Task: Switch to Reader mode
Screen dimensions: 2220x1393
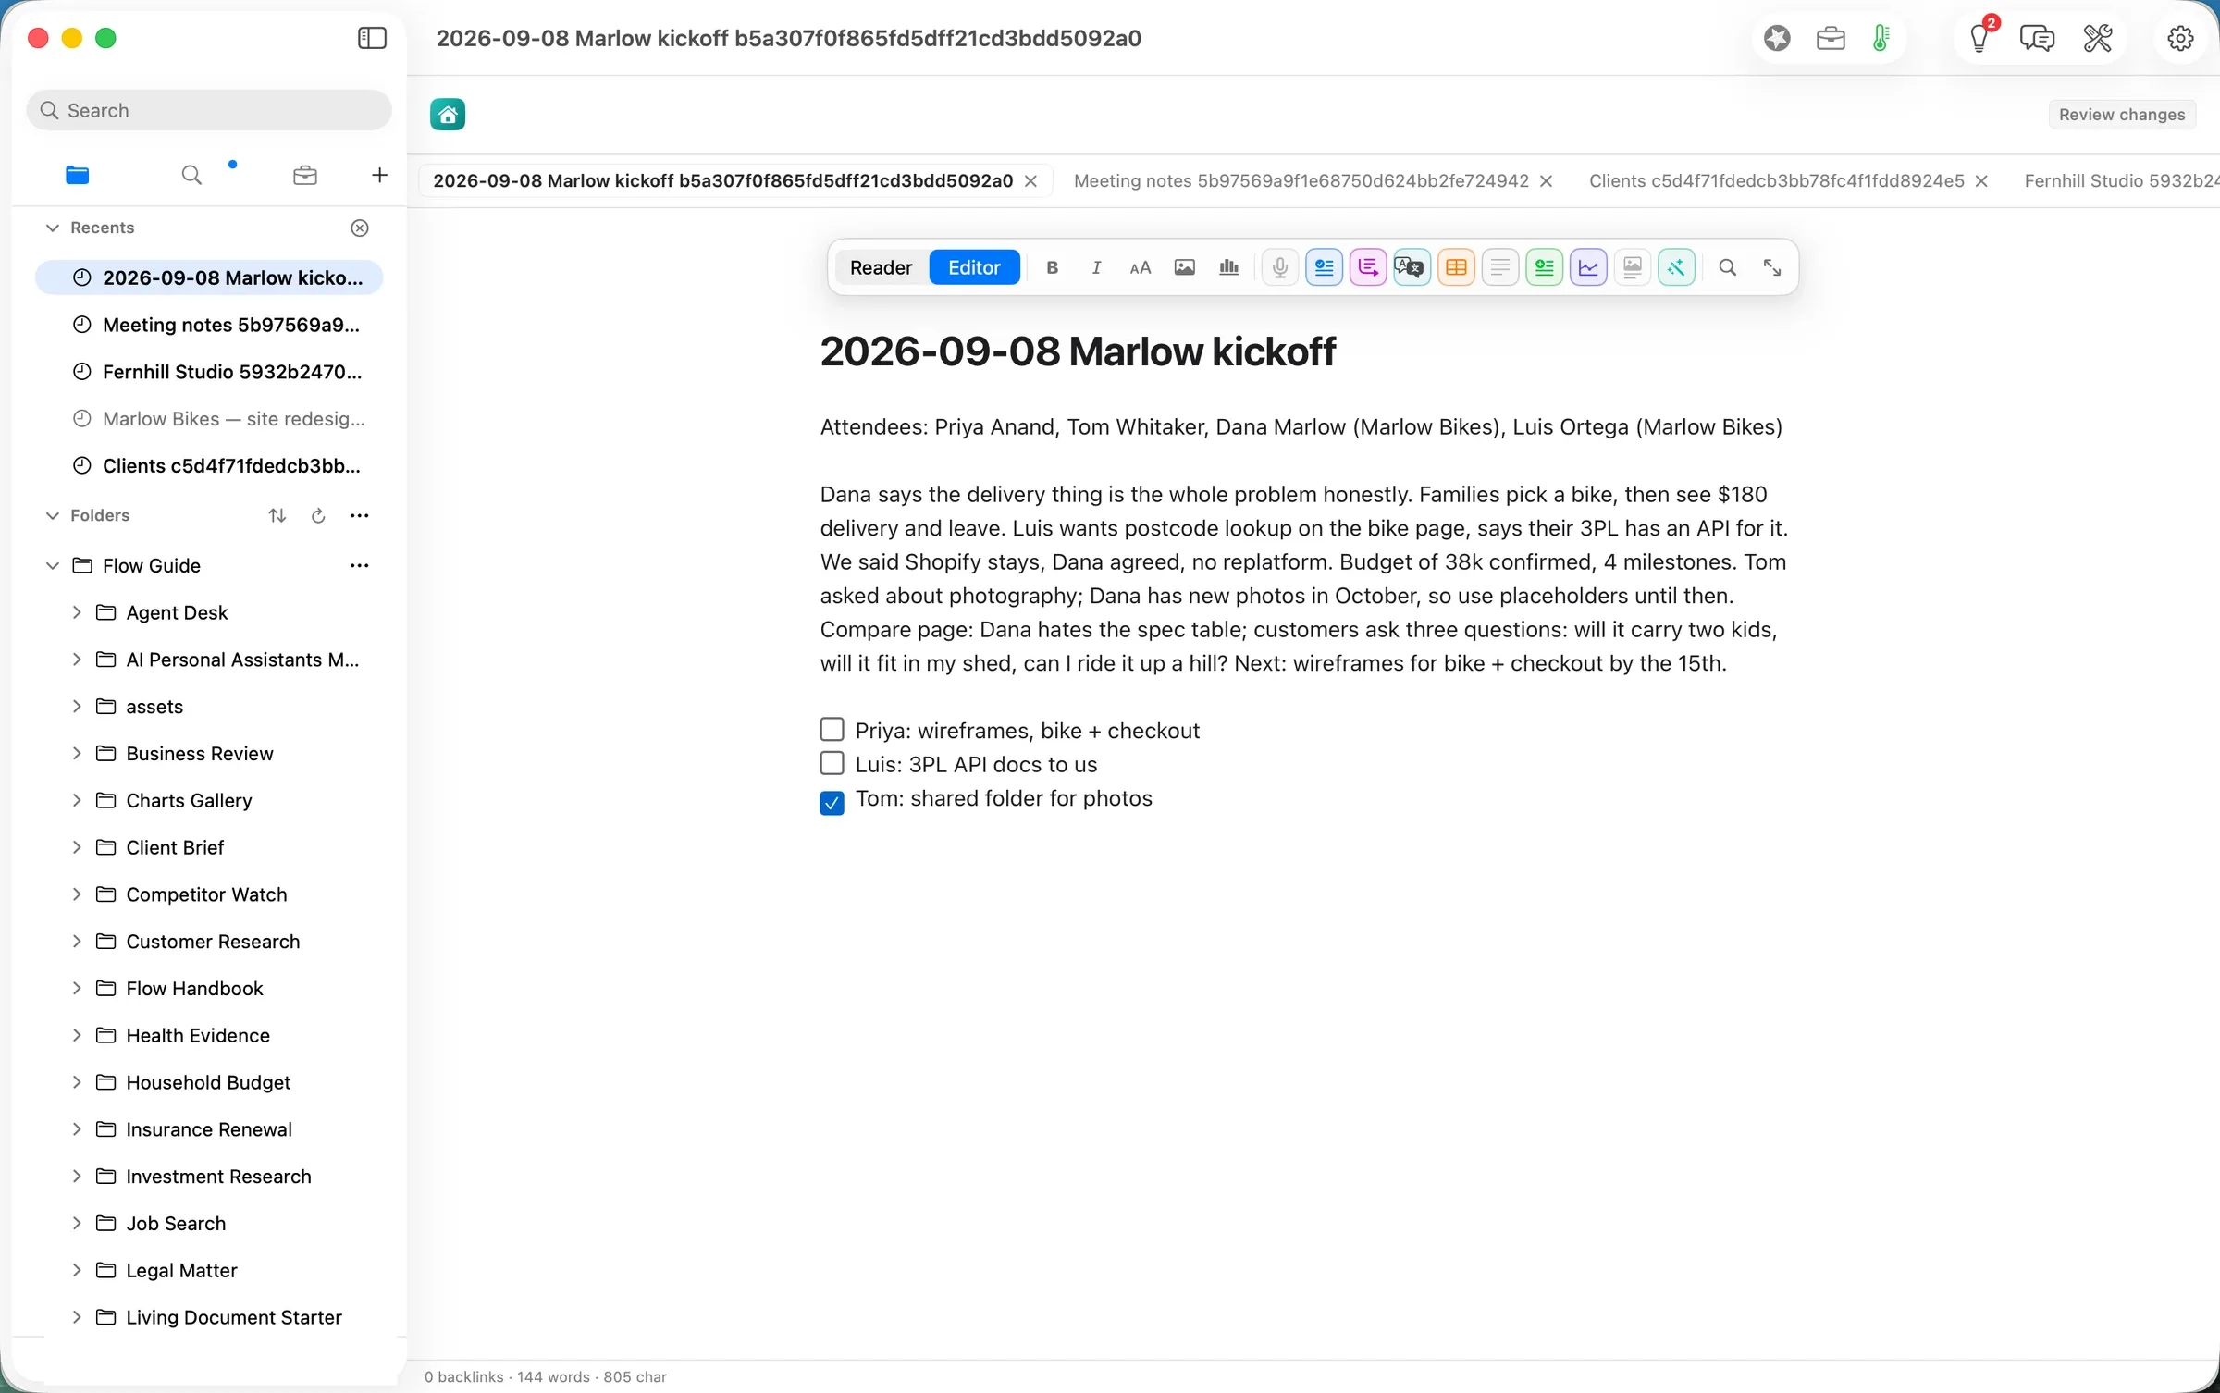Action: tap(881, 267)
